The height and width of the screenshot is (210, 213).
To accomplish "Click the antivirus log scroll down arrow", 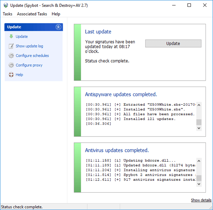I will [199, 184].
